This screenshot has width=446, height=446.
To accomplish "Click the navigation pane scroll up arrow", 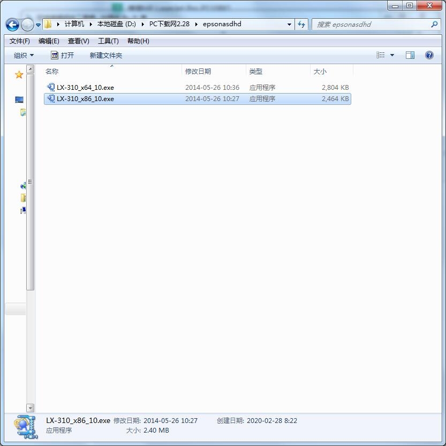I will pyautogui.click(x=30, y=69).
